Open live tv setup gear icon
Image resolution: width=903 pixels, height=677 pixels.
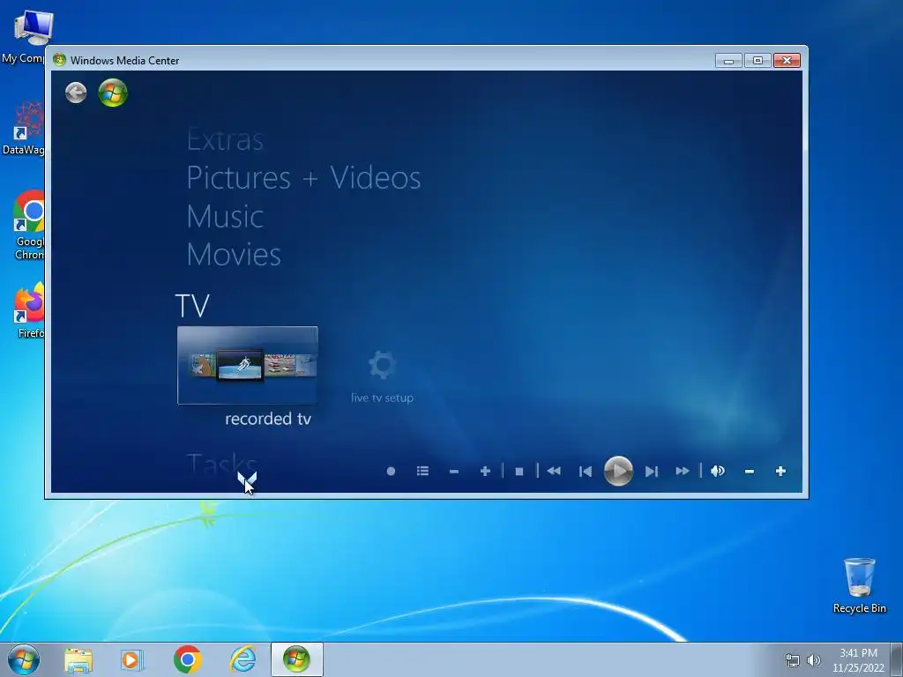pyautogui.click(x=382, y=365)
